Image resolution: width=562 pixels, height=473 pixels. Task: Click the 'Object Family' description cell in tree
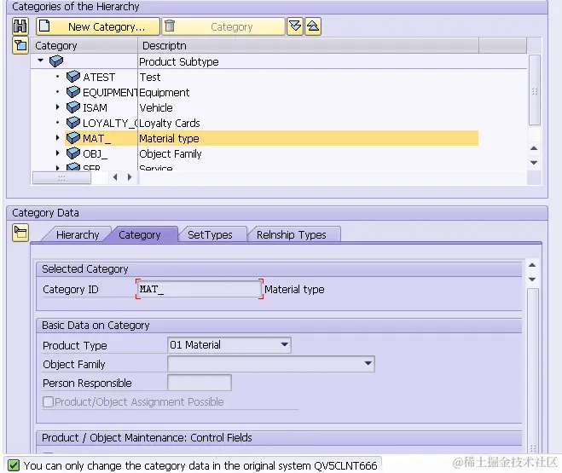[171, 154]
